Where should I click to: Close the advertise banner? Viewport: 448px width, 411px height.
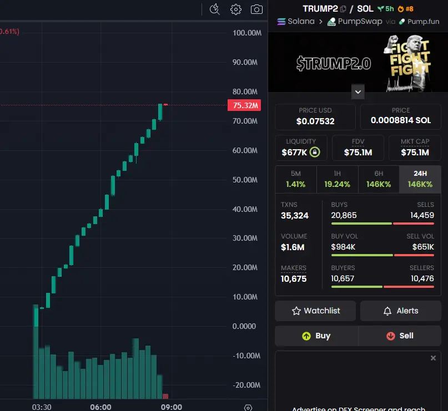[433, 358]
